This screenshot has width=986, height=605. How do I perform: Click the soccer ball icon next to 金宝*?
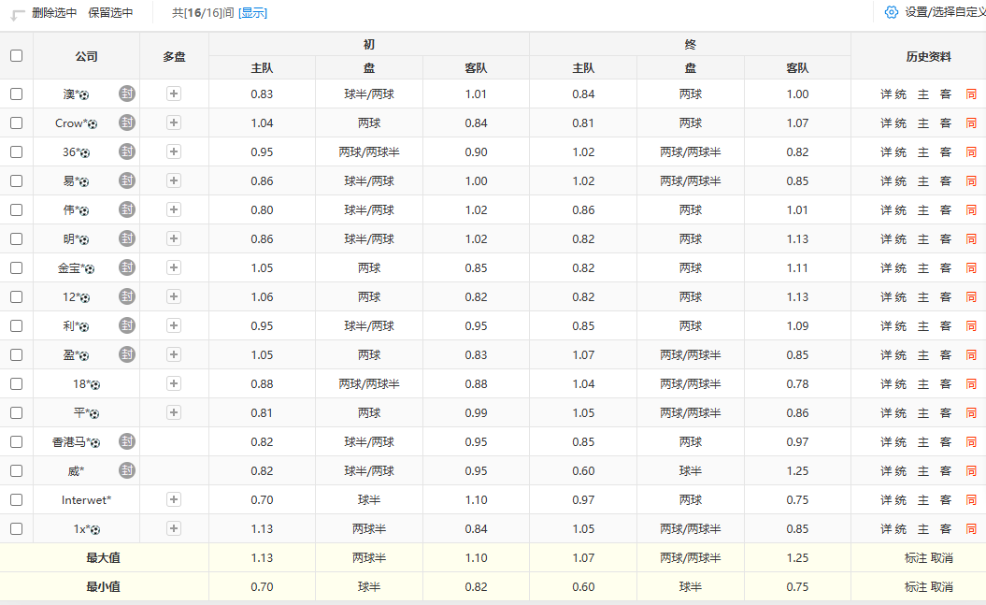(90, 268)
